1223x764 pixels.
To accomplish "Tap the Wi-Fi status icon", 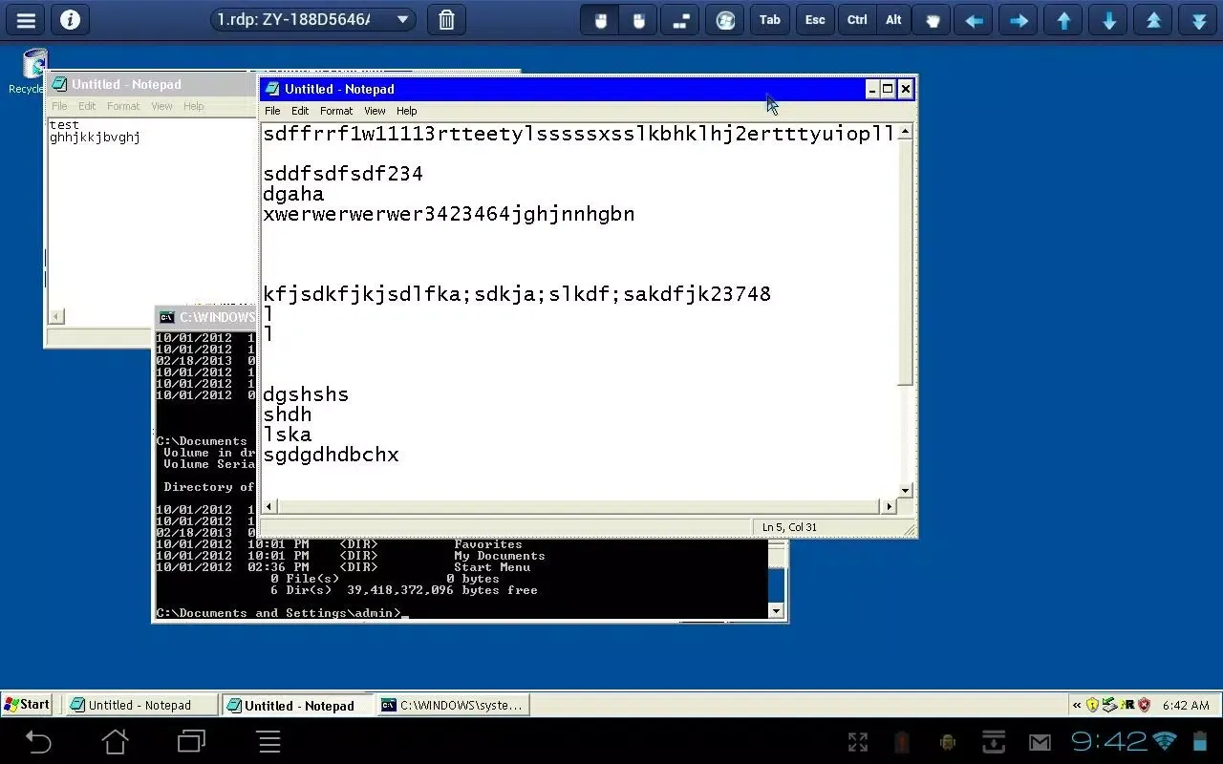I will [1165, 741].
